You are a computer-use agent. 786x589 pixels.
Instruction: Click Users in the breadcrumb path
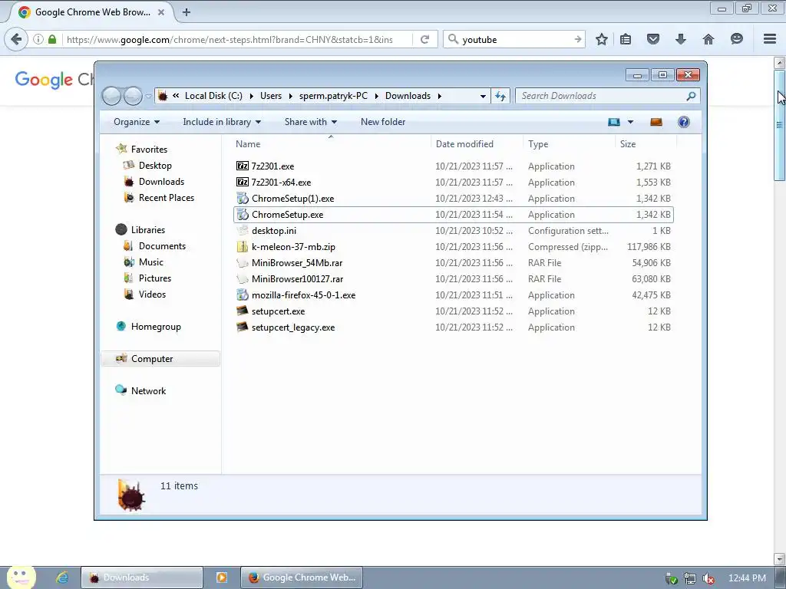click(271, 96)
